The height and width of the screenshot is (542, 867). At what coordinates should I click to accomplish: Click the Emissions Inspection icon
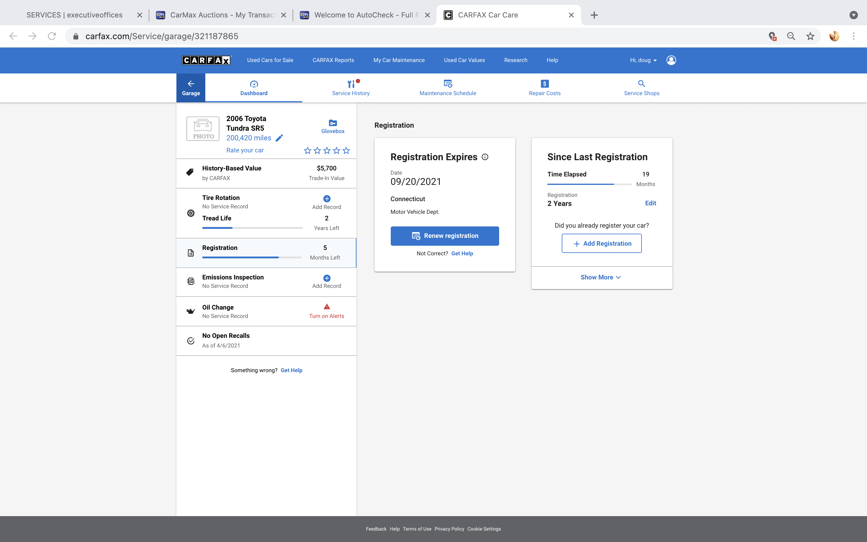(191, 282)
